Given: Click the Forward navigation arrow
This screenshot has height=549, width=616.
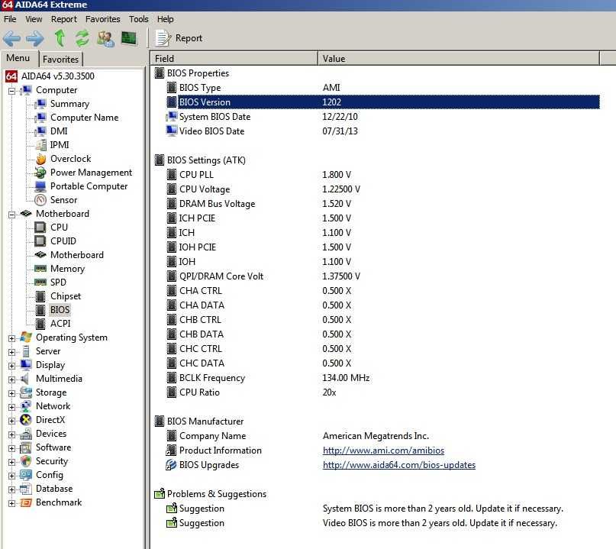Looking at the screenshot, I should coord(35,38).
